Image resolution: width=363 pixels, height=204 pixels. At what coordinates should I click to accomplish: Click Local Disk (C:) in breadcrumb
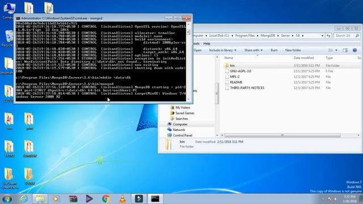(219, 36)
